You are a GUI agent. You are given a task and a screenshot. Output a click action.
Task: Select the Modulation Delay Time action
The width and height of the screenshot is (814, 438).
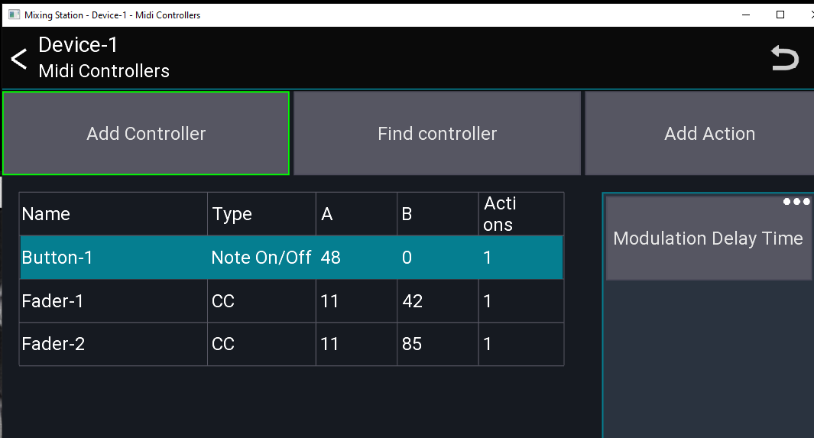[708, 239]
